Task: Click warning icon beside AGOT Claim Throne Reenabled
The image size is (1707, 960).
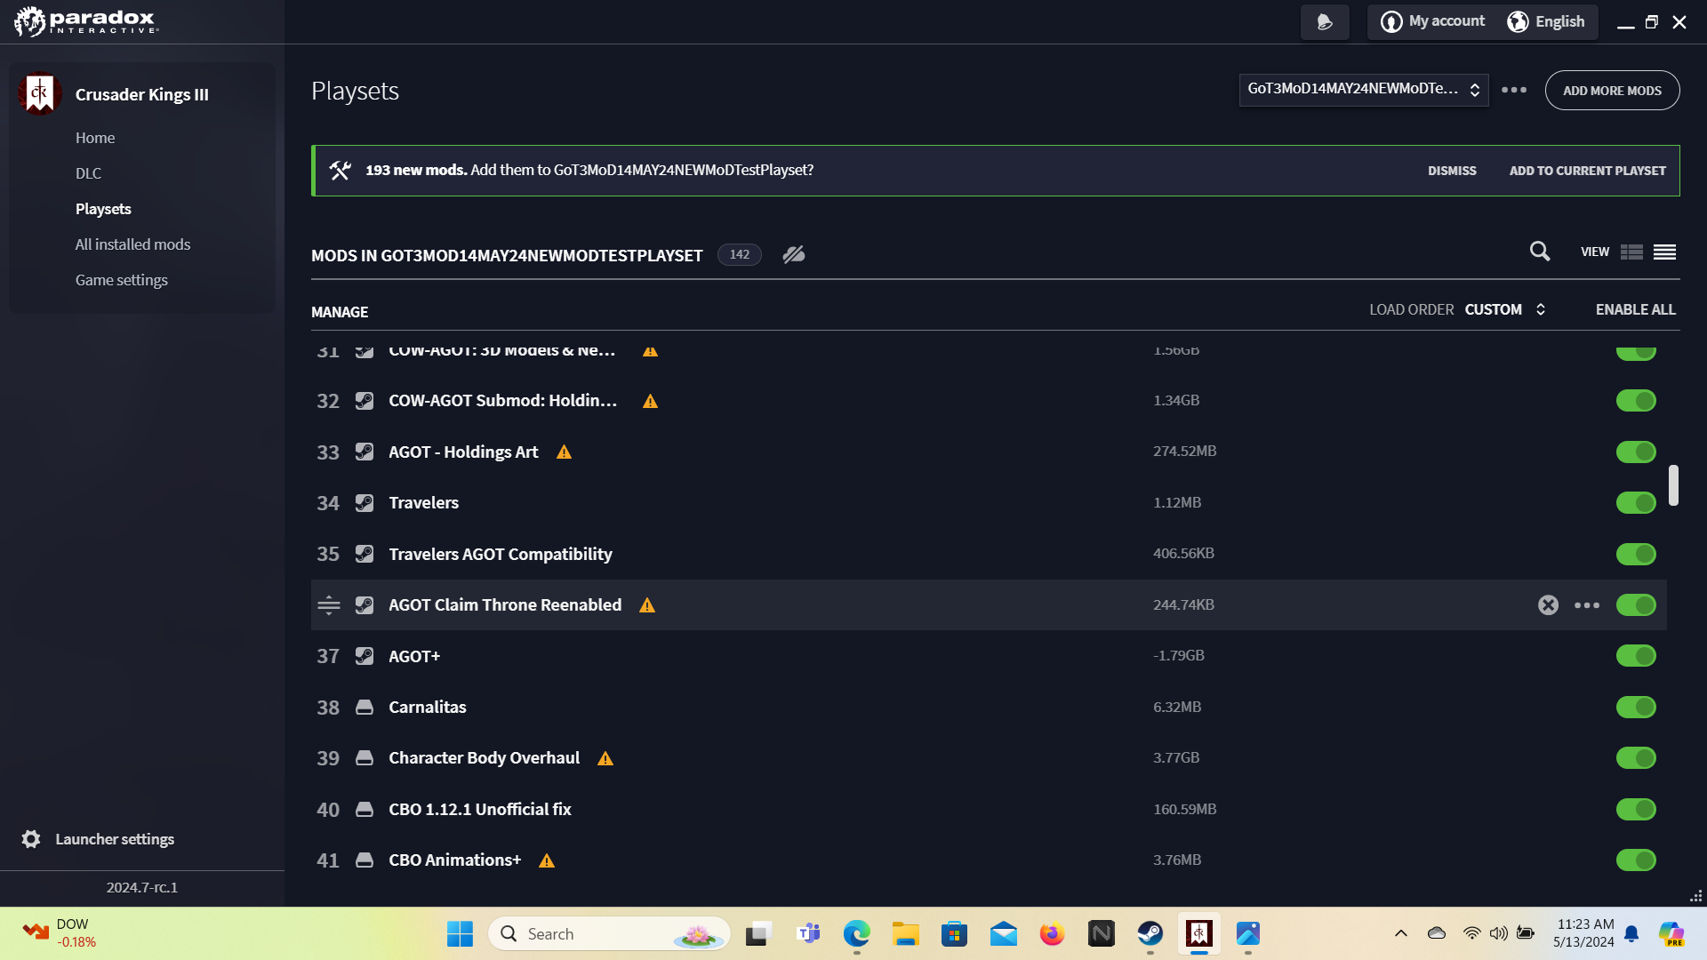Action: [647, 605]
